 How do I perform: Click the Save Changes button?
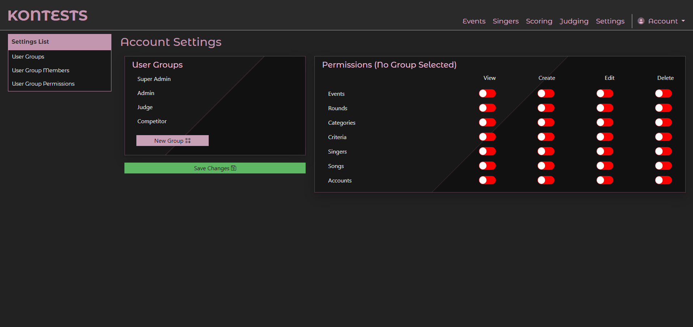tap(215, 168)
